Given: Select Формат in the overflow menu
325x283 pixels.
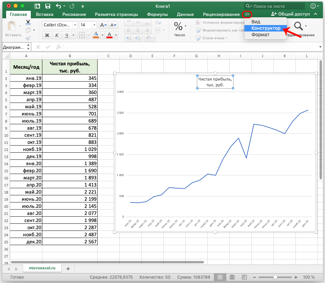Looking at the screenshot, I should [266, 35].
